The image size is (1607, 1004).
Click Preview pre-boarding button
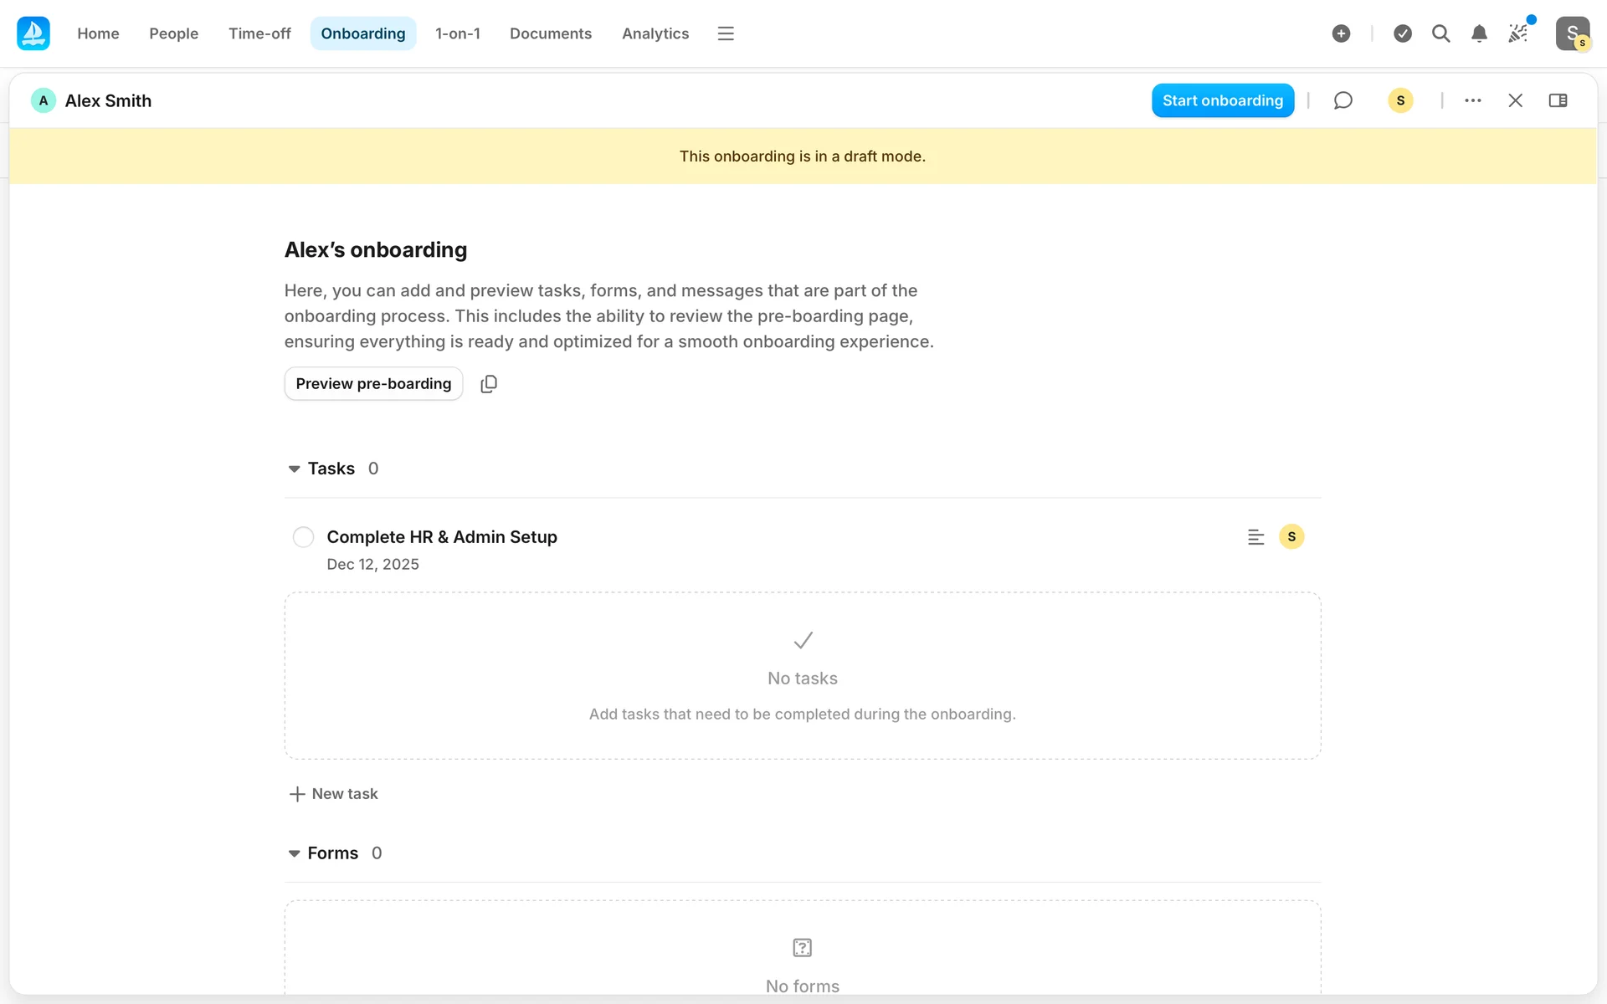point(373,384)
